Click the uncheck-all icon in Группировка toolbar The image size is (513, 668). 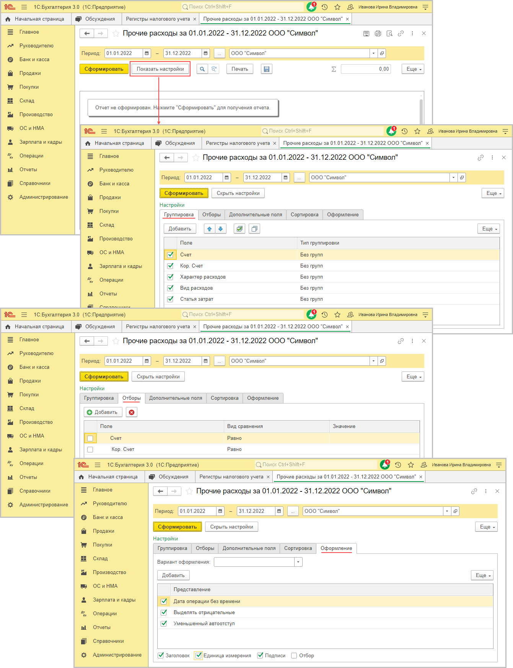point(254,229)
